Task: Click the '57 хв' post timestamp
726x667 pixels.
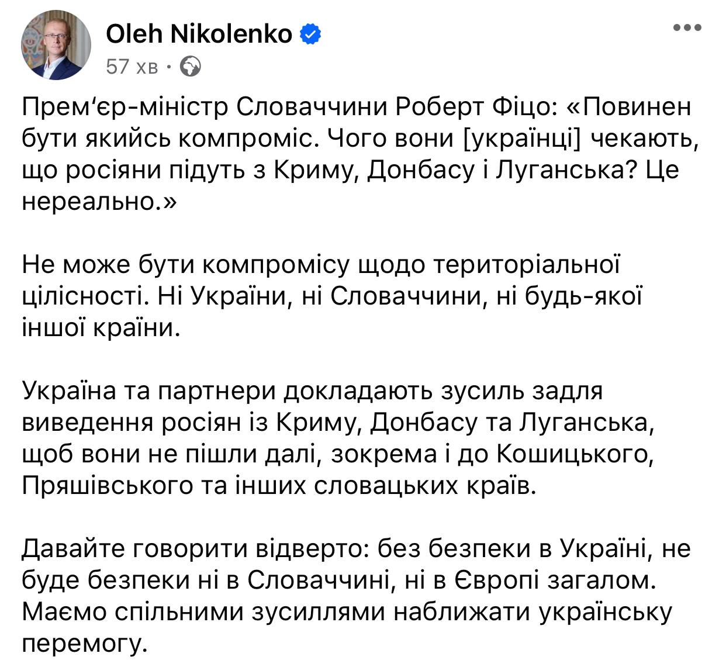Action: 132,67
